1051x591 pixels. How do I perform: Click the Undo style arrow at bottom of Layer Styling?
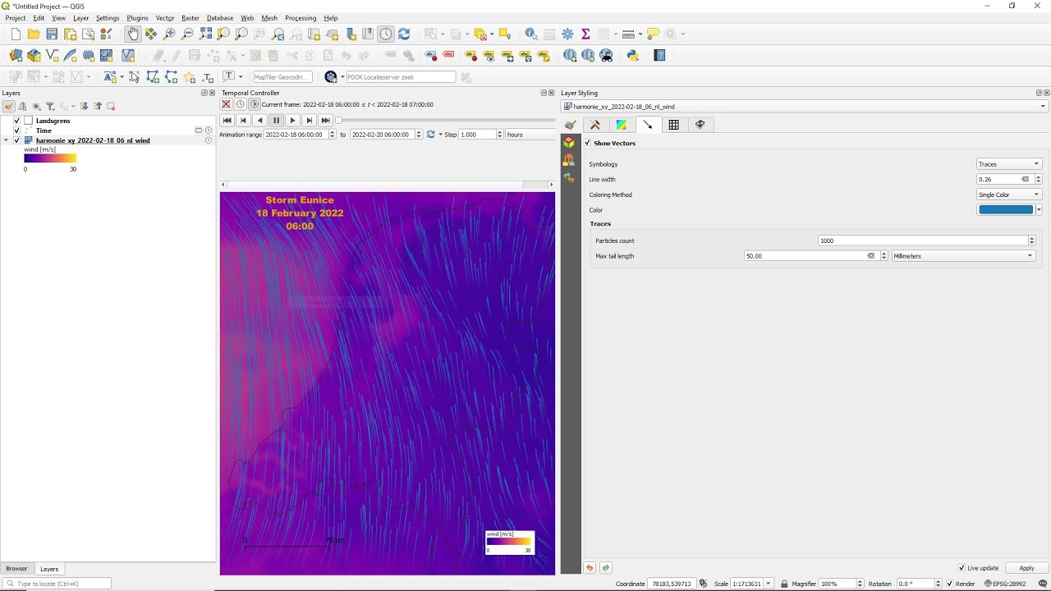tap(590, 567)
